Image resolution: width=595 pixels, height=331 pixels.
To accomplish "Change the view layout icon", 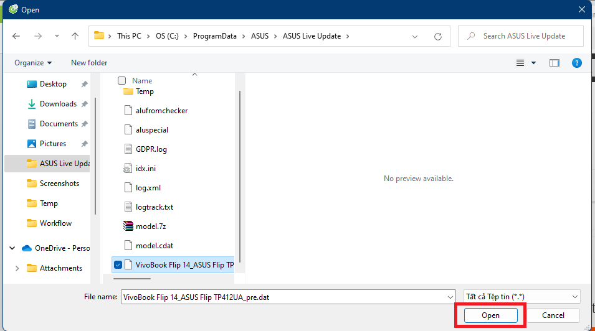I will coord(520,63).
